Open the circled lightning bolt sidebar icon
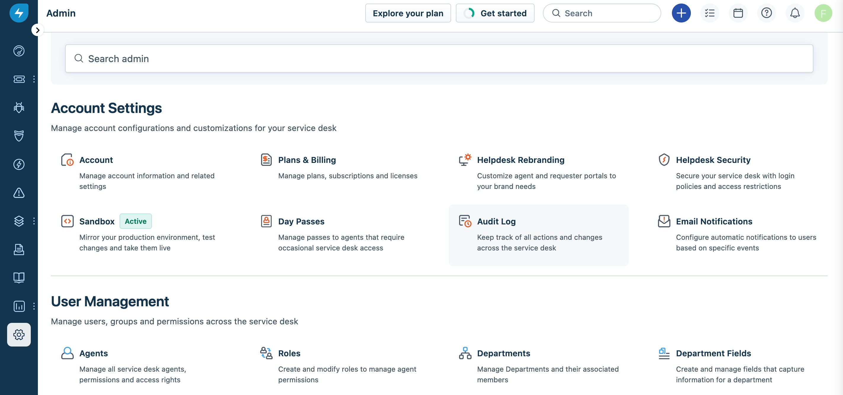The image size is (843, 395). 19,164
